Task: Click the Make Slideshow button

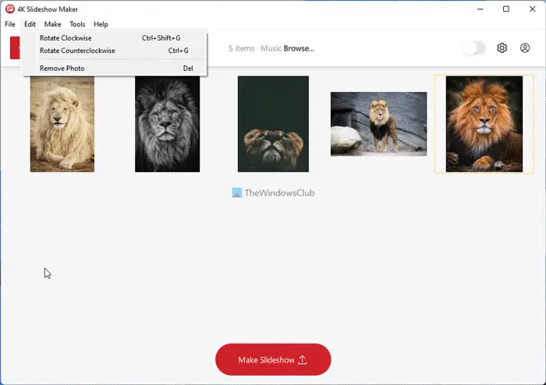Action: [x=273, y=359]
